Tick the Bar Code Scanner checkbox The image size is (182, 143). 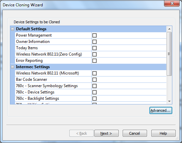[94, 80]
